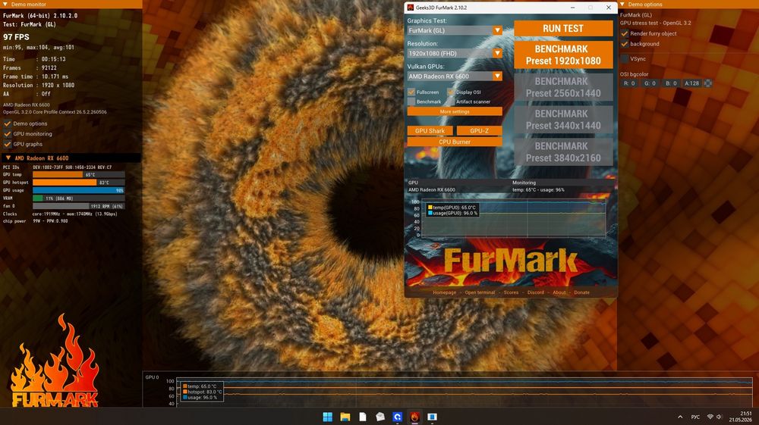Open the Windows Start menu
The image size is (759, 425).
point(328,417)
